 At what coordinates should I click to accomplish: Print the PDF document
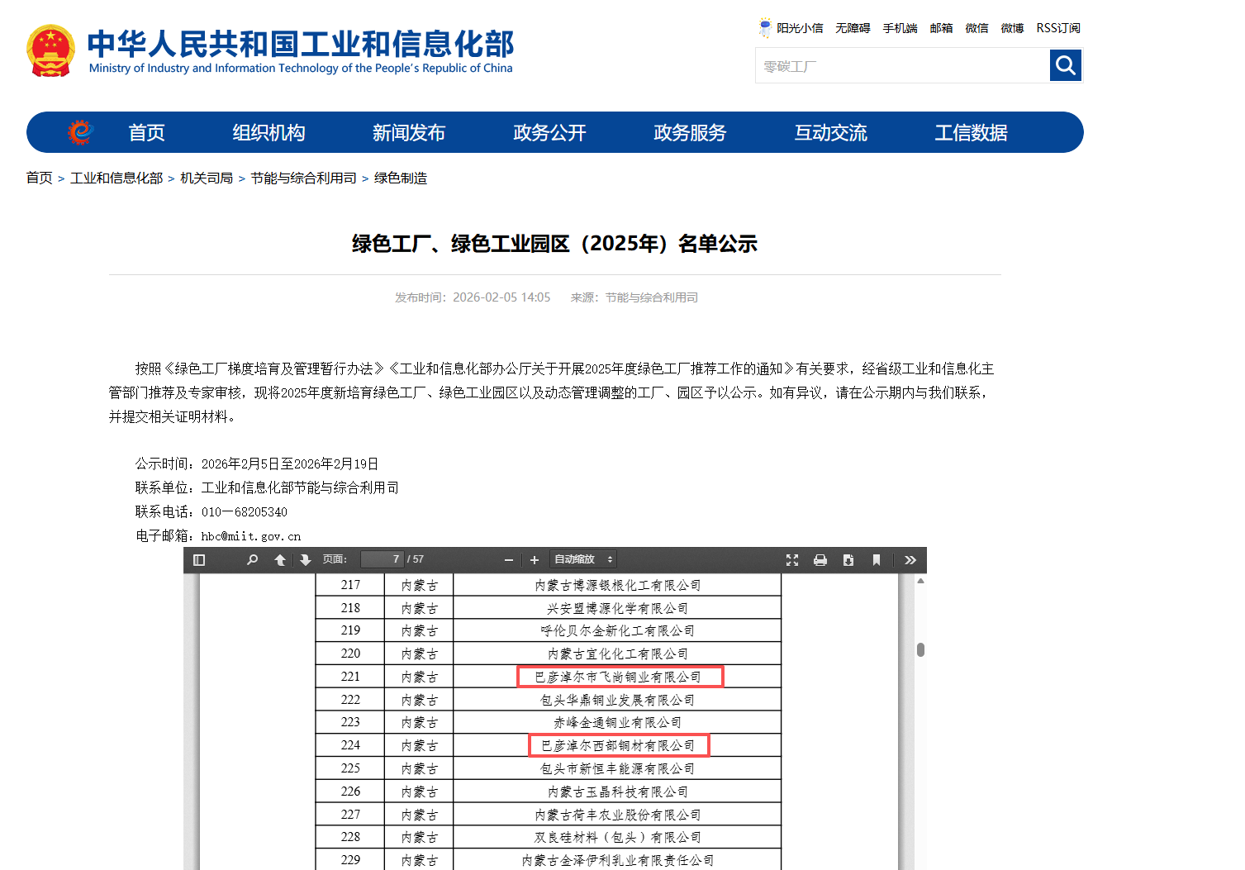pyautogui.click(x=820, y=560)
